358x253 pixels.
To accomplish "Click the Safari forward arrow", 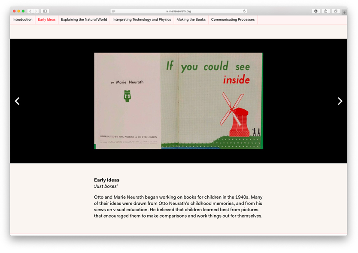I will pos(36,11).
